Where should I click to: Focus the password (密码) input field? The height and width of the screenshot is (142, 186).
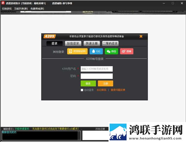tap(97, 76)
